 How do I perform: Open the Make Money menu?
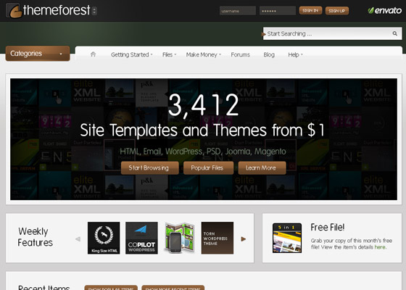[204, 54]
